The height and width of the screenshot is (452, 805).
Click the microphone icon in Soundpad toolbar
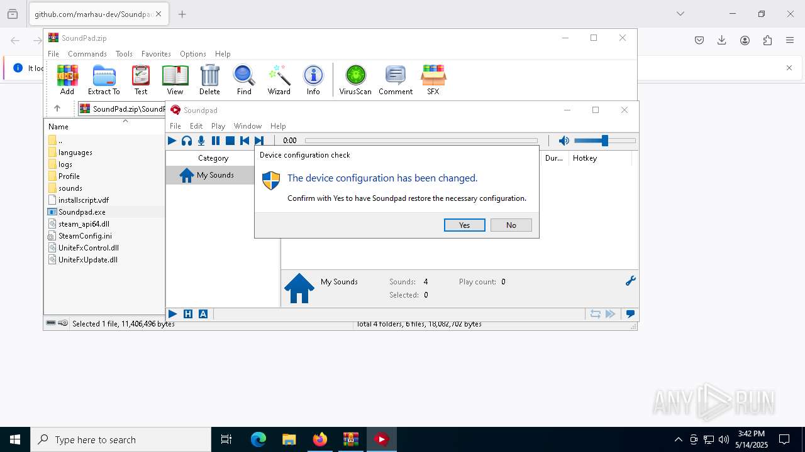pos(201,141)
